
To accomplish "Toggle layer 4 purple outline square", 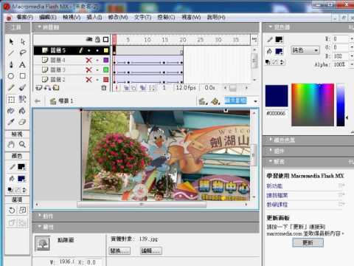I will click(106, 60).
